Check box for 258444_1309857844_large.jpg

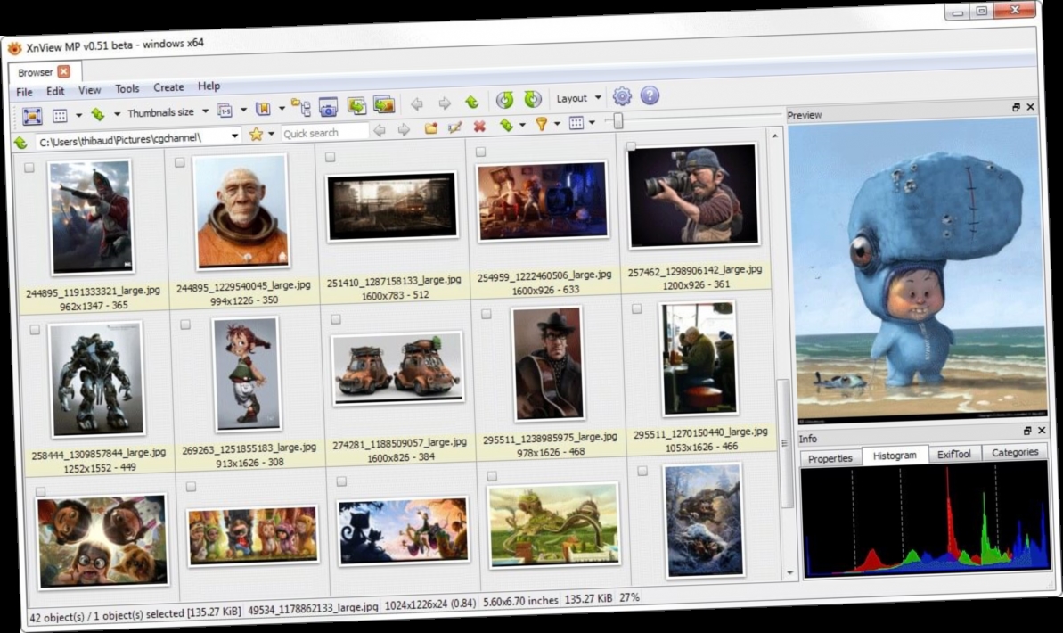tap(35, 330)
